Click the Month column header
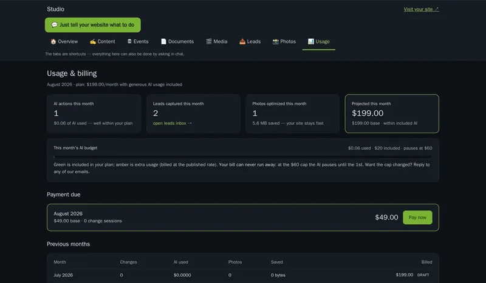Screen dimensions: 486x283 (x=60, y=262)
